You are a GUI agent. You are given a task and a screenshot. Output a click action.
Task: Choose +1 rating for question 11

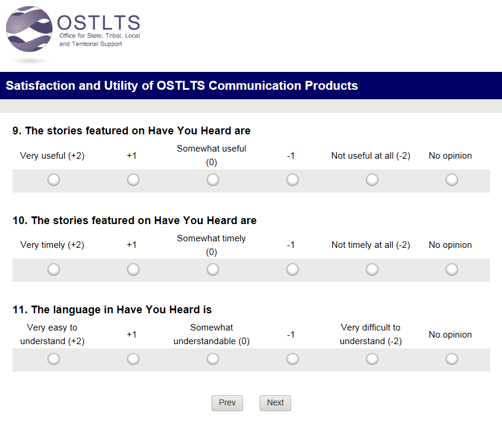click(133, 359)
